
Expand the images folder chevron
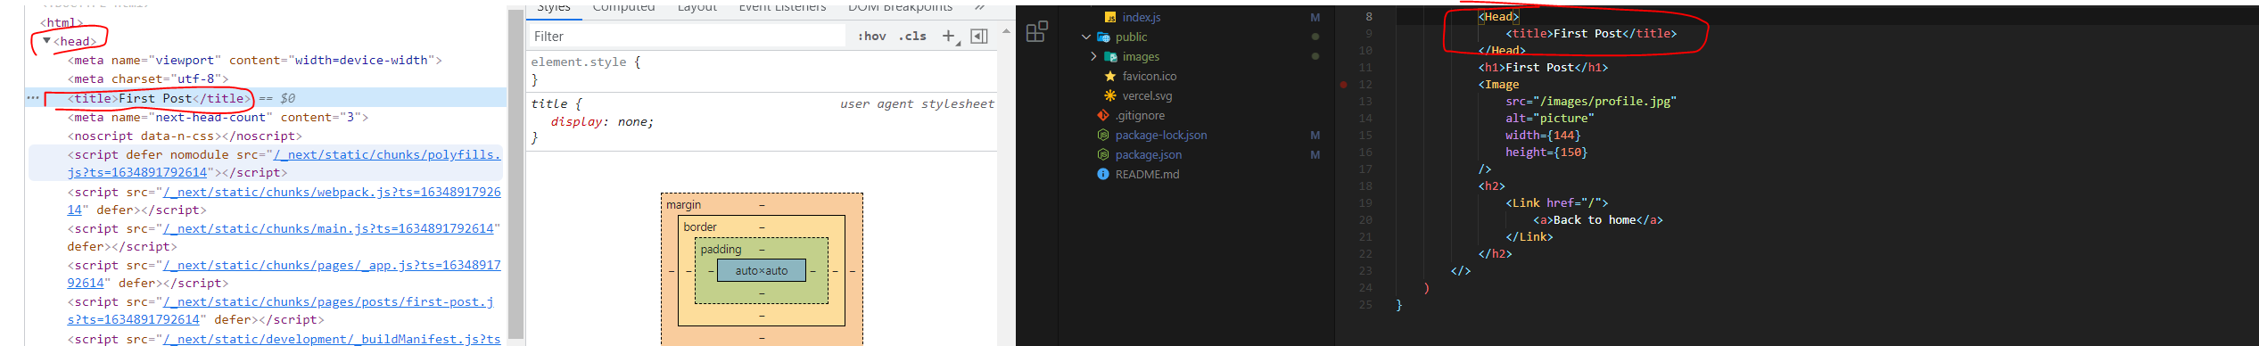click(x=1093, y=56)
